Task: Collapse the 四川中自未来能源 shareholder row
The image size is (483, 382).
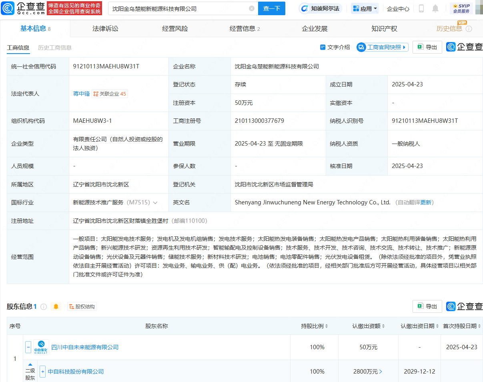Action: click(28, 347)
